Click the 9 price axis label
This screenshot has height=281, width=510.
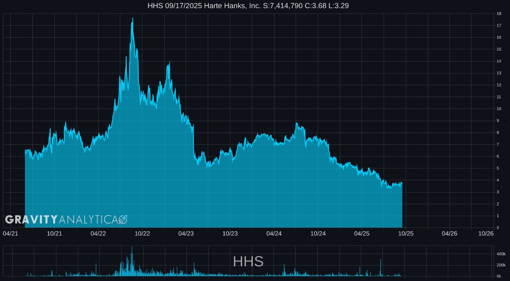(498, 121)
